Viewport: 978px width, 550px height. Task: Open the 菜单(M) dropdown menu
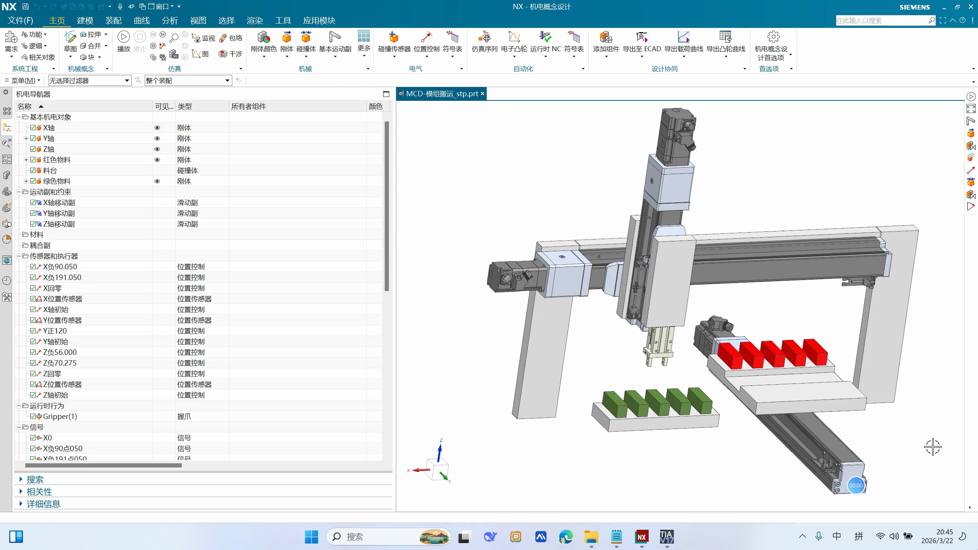(23, 81)
